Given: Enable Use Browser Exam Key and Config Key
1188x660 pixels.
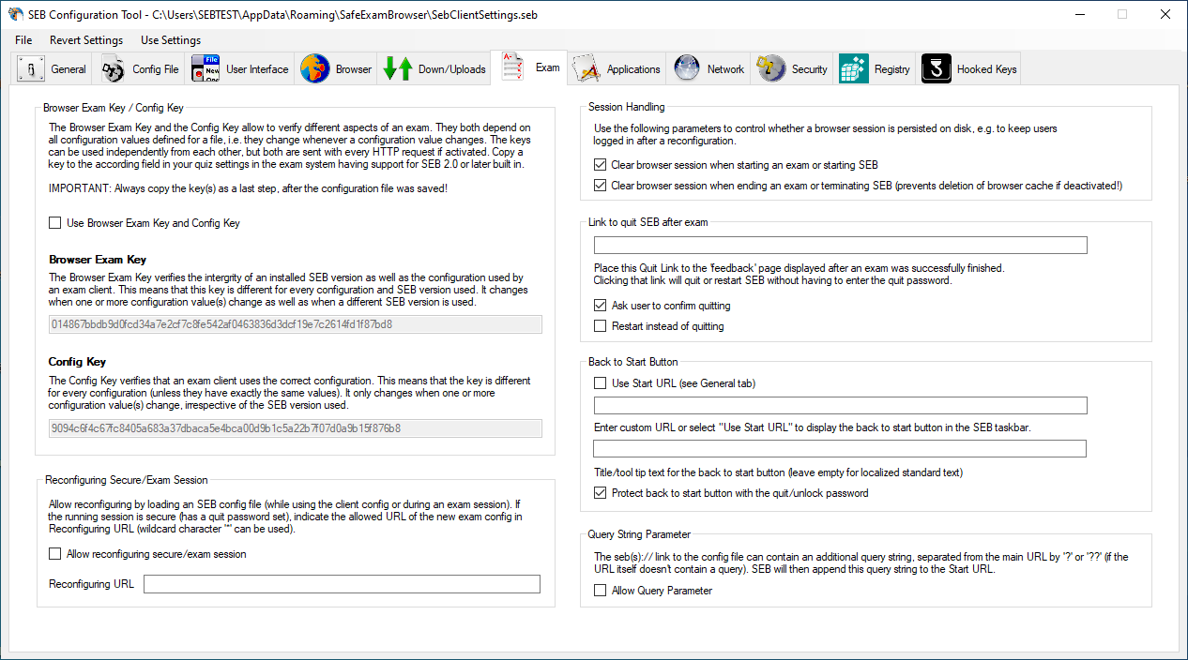Looking at the screenshot, I should tap(53, 223).
